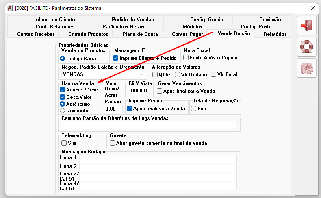Open help via the lifebuoy icon
321x198 pixels.
306,47
